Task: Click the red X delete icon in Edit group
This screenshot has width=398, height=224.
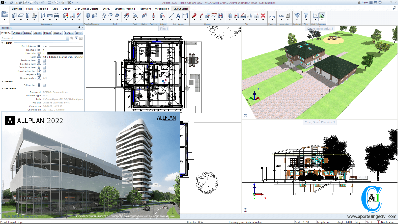Action: (263, 16)
